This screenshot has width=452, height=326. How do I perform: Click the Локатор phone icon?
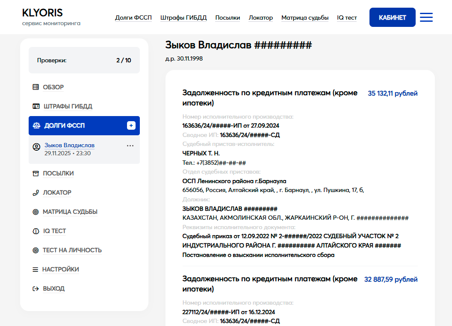(36, 192)
